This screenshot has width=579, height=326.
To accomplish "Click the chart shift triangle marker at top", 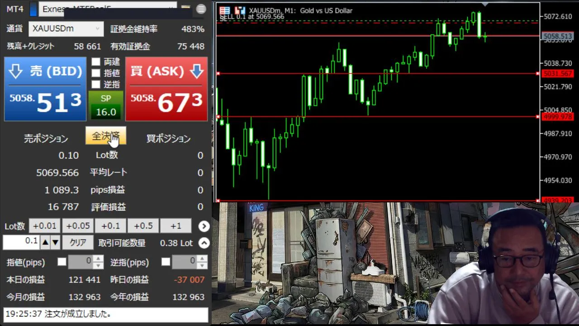I will pyautogui.click(x=485, y=5).
